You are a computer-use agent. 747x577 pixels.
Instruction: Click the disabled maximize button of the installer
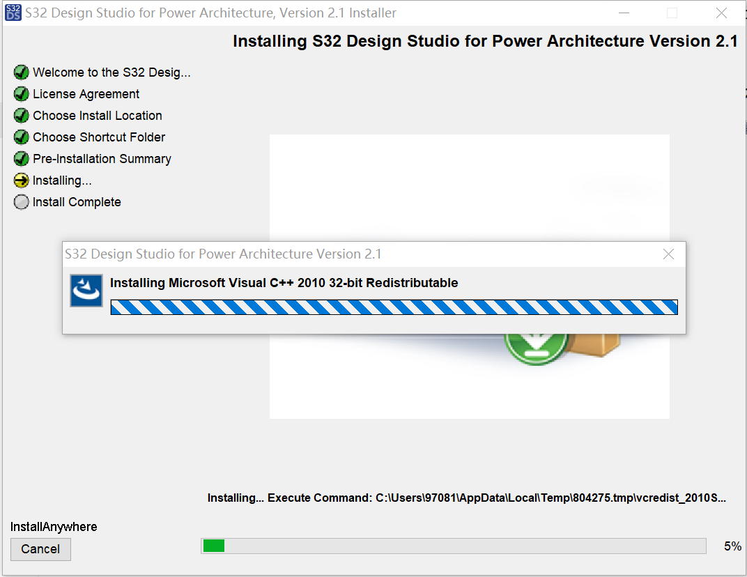tap(672, 13)
